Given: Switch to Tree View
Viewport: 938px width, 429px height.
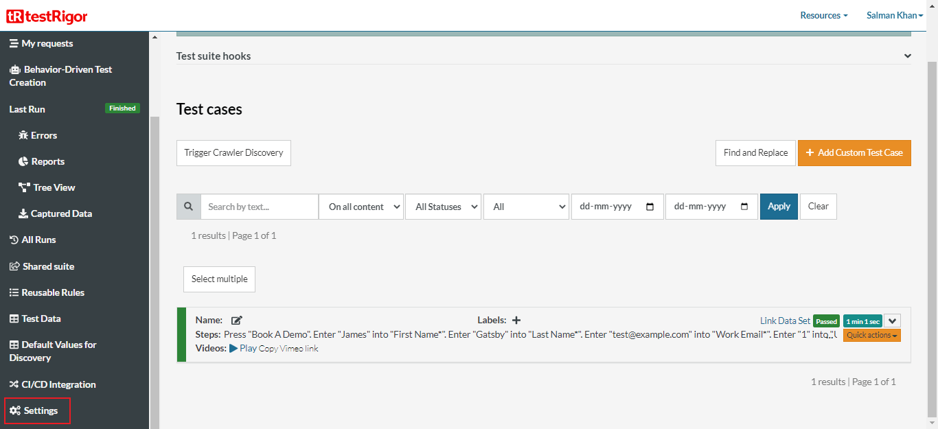Looking at the screenshot, I should [54, 187].
